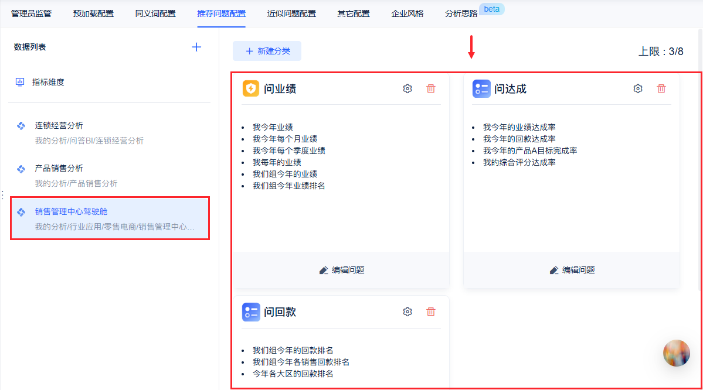Image resolution: width=703 pixels, height=390 pixels.
Task: Click question 我们组今年业绩排名
Action: point(288,186)
